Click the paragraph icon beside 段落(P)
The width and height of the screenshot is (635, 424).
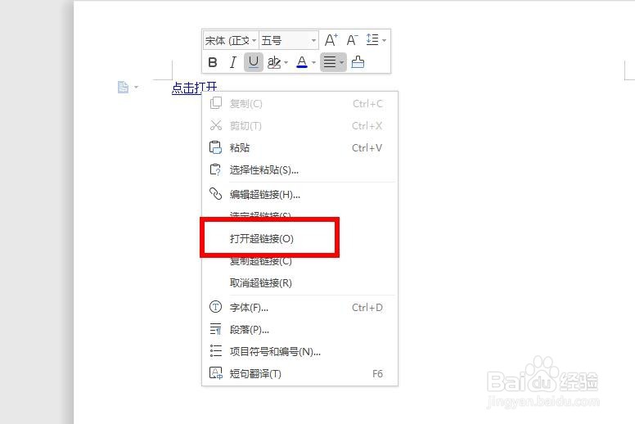215,329
